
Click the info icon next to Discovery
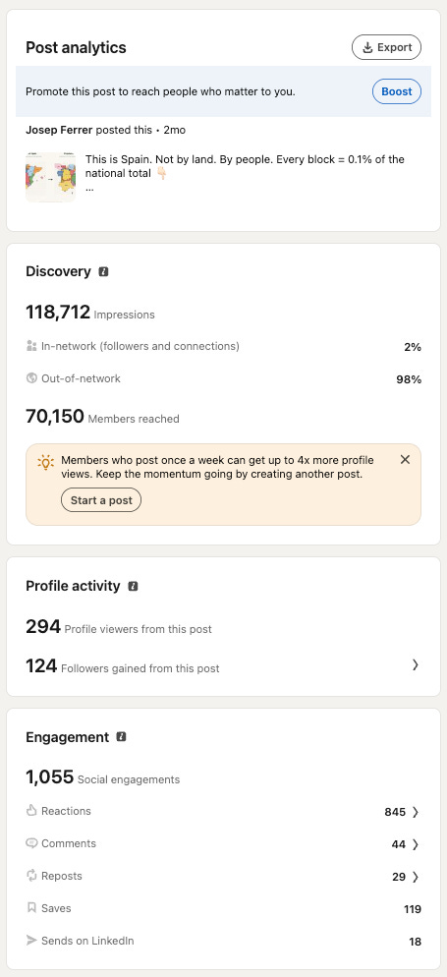click(x=104, y=271)
